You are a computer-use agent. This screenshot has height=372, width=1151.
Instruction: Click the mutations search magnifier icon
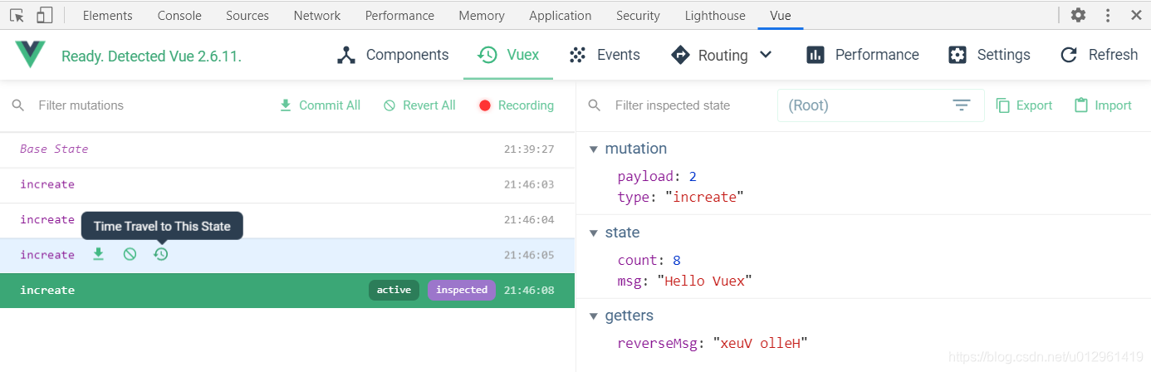tap(17, 105)
